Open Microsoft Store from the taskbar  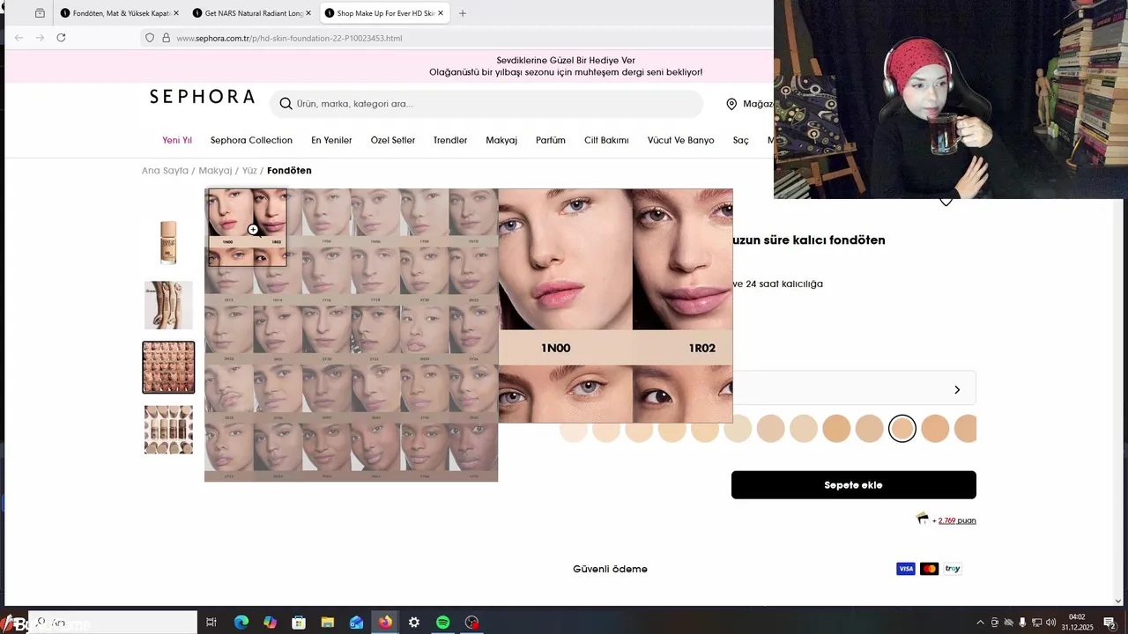click(x=299, y=623)
